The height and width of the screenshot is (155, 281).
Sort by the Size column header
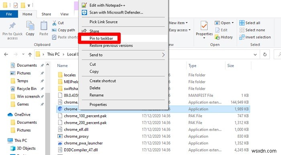(230, 65)
